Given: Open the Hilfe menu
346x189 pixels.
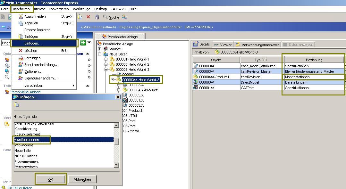Looking at the screenshot, I should pyautogui.click(x=133, y=9).
